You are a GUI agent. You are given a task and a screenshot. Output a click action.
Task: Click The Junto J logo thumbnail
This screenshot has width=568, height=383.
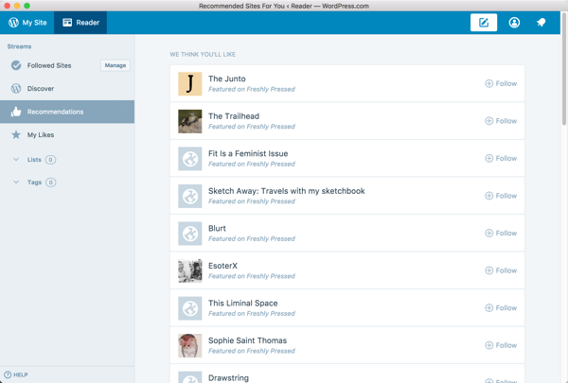pos(190,83)
